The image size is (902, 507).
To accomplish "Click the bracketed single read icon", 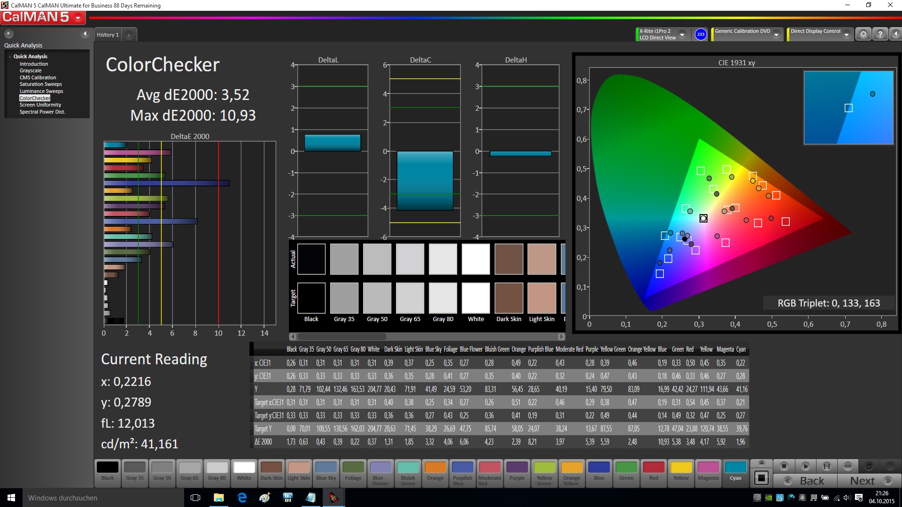I will [x=826, y=466].
